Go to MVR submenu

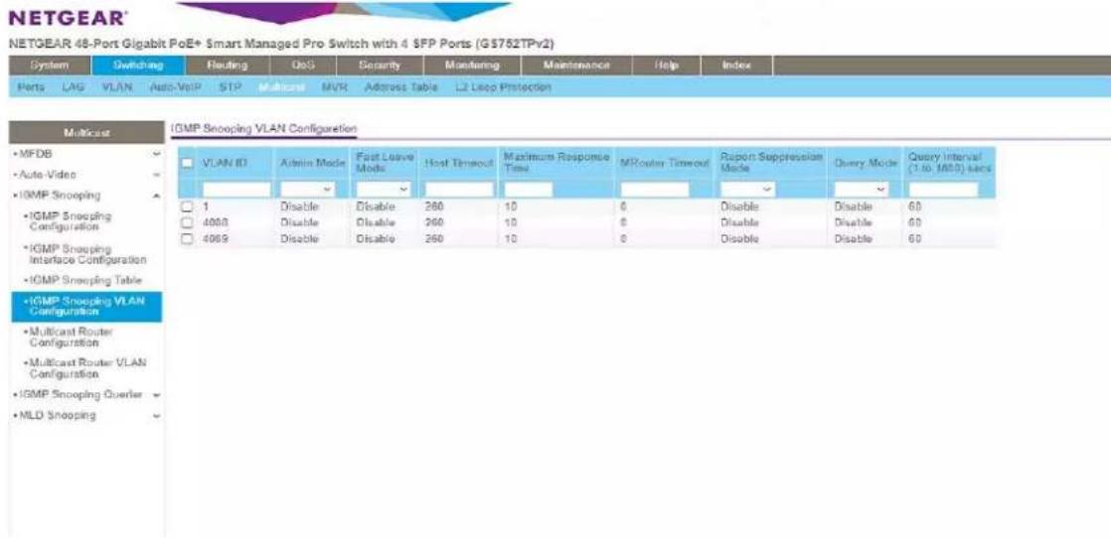pyautogui.click(x=333, y=87)
